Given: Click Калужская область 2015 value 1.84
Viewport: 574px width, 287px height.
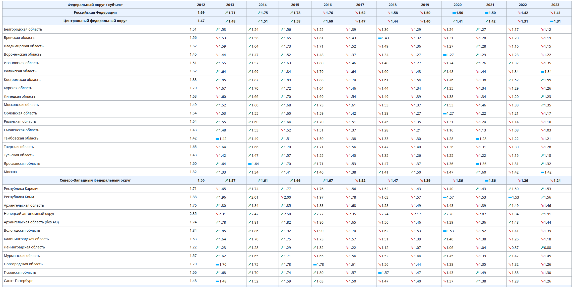Looking at the screenshot, I should tap(287, 72).
